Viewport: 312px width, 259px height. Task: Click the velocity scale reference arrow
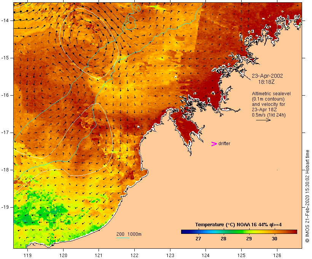point(263,120)
